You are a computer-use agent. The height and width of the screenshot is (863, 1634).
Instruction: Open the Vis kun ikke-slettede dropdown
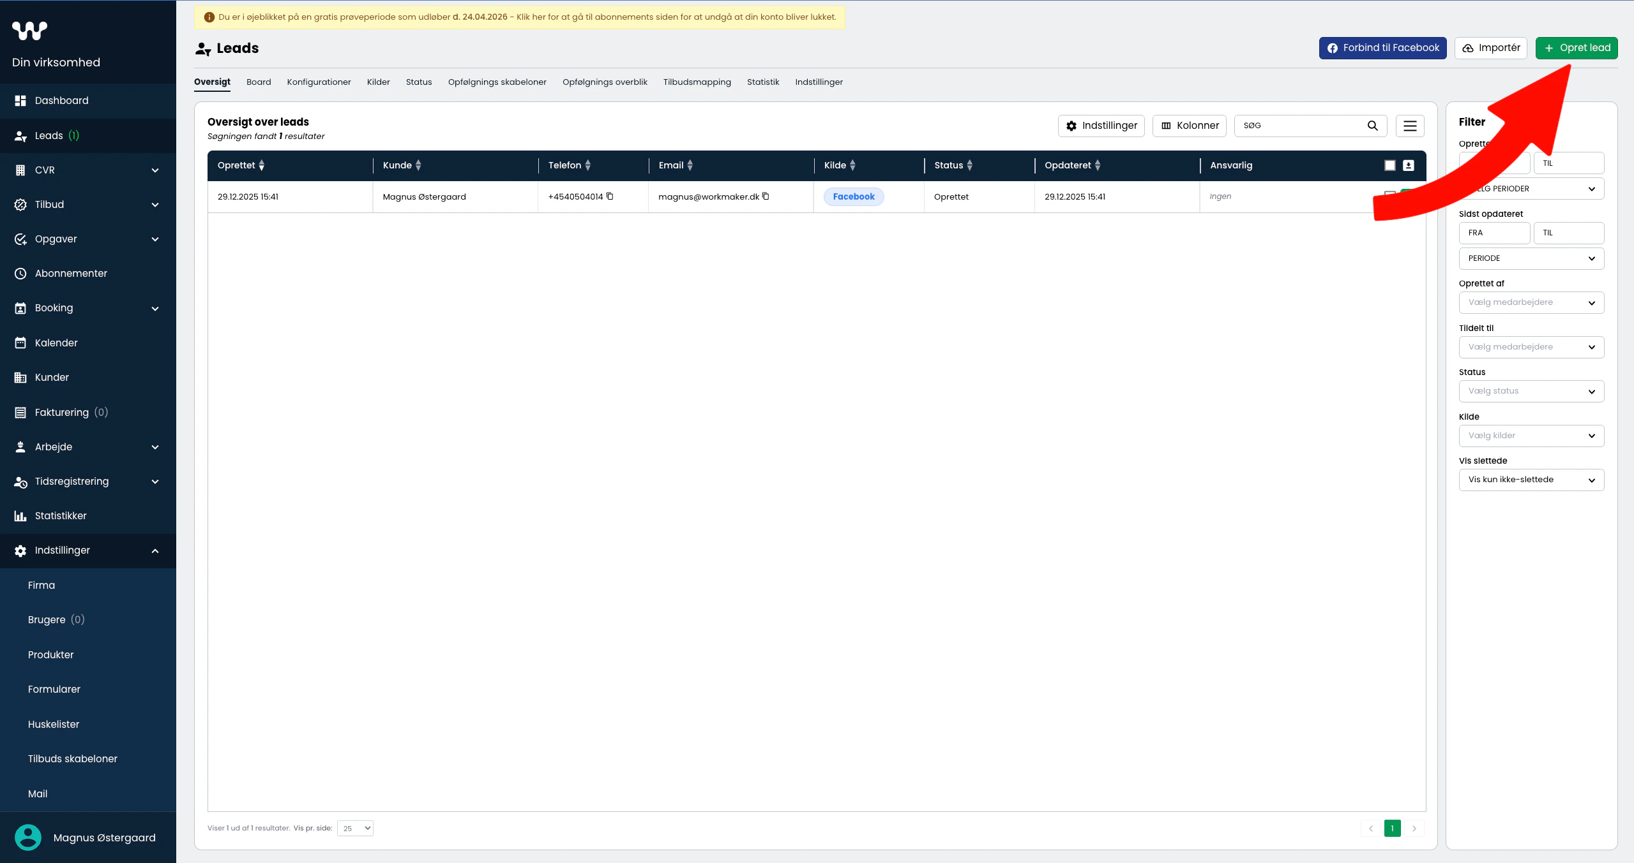click(x=1531, y=480)
